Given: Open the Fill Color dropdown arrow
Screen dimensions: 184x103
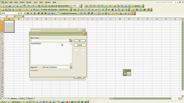Looking at the screenshot, I should coord(118,13).
